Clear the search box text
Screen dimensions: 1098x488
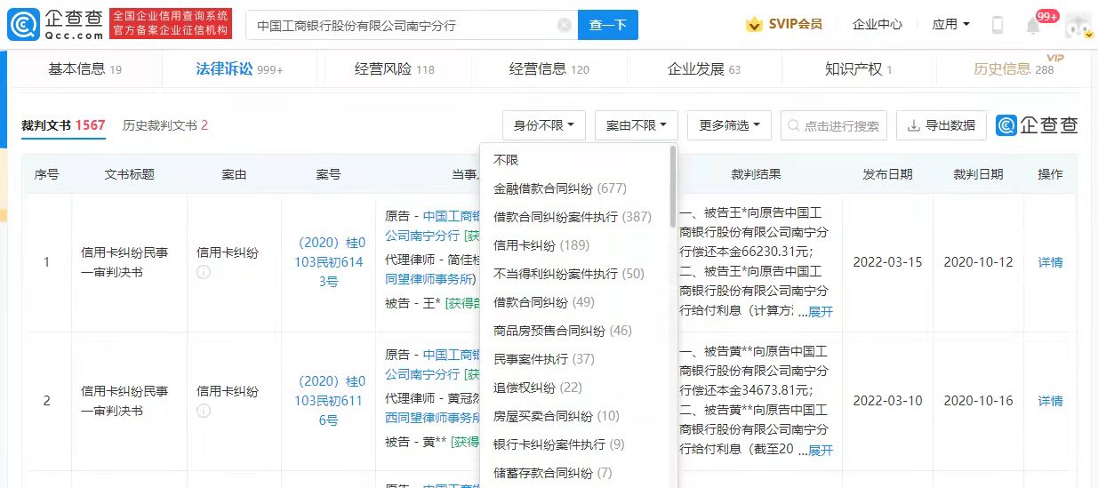click(x=564, y=26)
